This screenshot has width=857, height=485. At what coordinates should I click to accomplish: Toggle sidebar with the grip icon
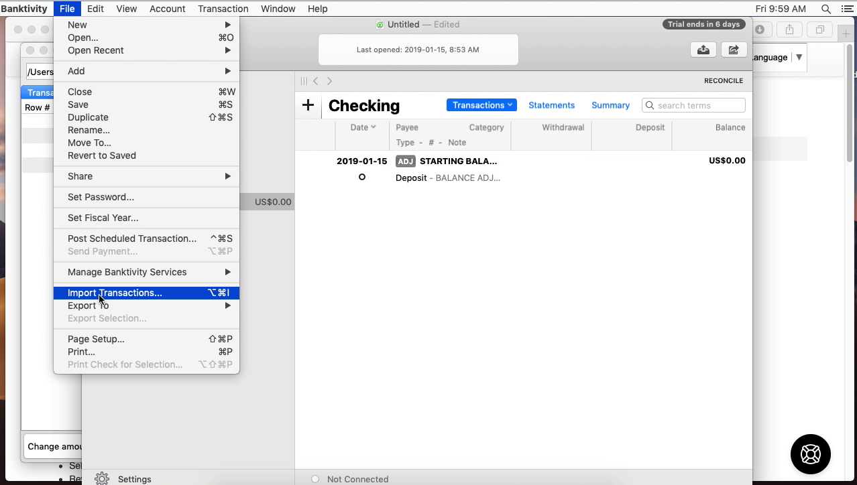304,81
